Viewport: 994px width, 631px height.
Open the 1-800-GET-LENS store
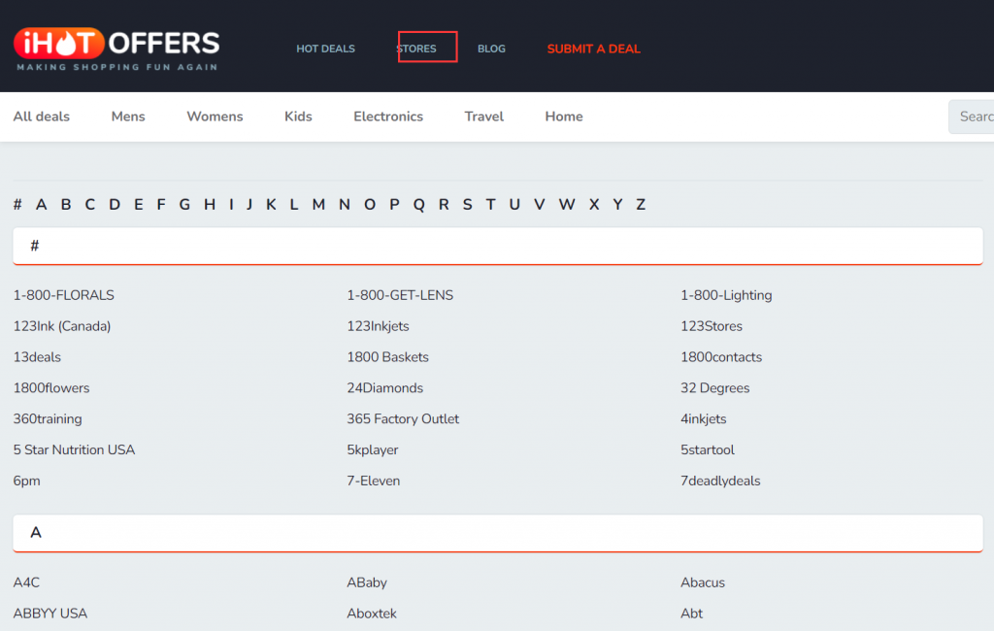click(x=400, y=295)
